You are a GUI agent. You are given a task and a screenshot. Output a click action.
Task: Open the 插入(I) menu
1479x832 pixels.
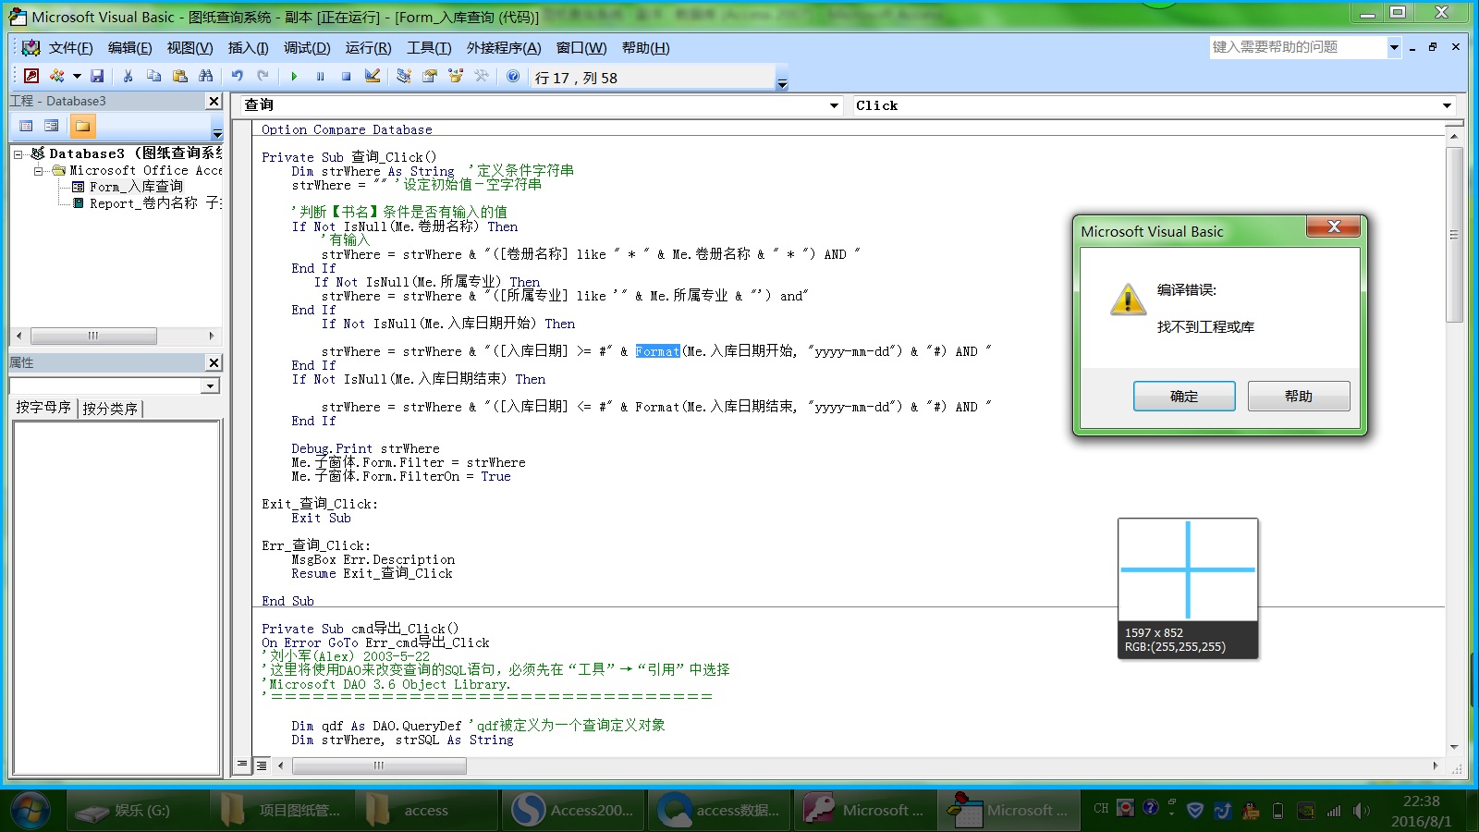coord(248,48)
